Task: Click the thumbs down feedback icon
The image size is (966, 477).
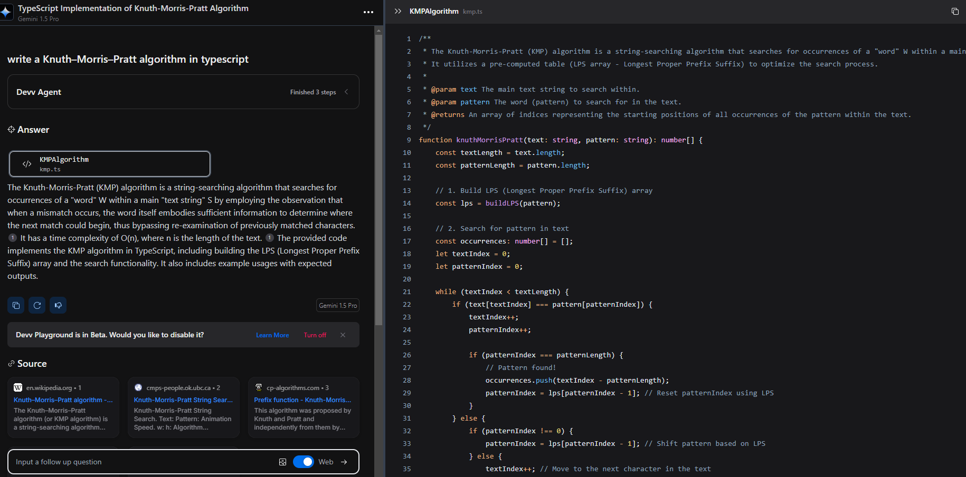Action: pos(58,305)
